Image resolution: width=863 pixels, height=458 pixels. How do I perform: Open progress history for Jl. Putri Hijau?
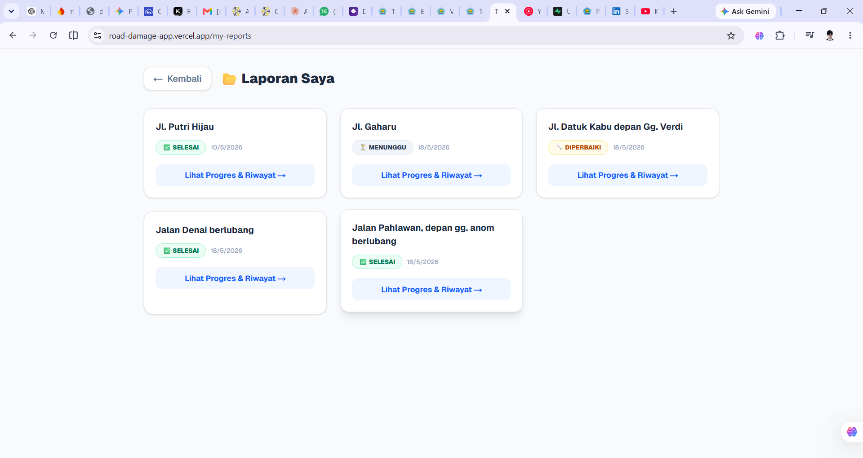coord(235,175)
